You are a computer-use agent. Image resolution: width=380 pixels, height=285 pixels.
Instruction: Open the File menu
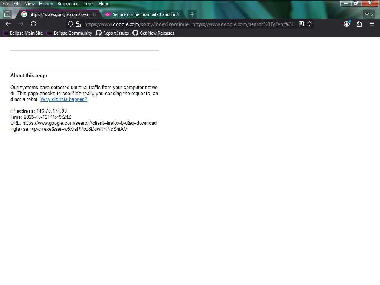pos(5,4)
